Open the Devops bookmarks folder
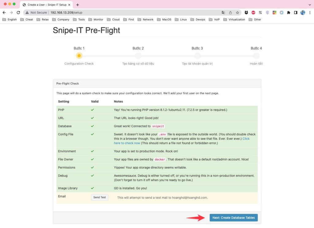 tap(198, 20)
